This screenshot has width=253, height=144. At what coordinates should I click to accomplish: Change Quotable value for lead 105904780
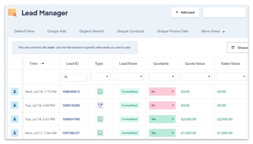[162, 119]
